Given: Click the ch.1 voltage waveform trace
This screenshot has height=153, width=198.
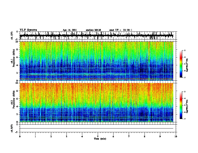Looking at the screenshot, I should (x=96, y=35).
